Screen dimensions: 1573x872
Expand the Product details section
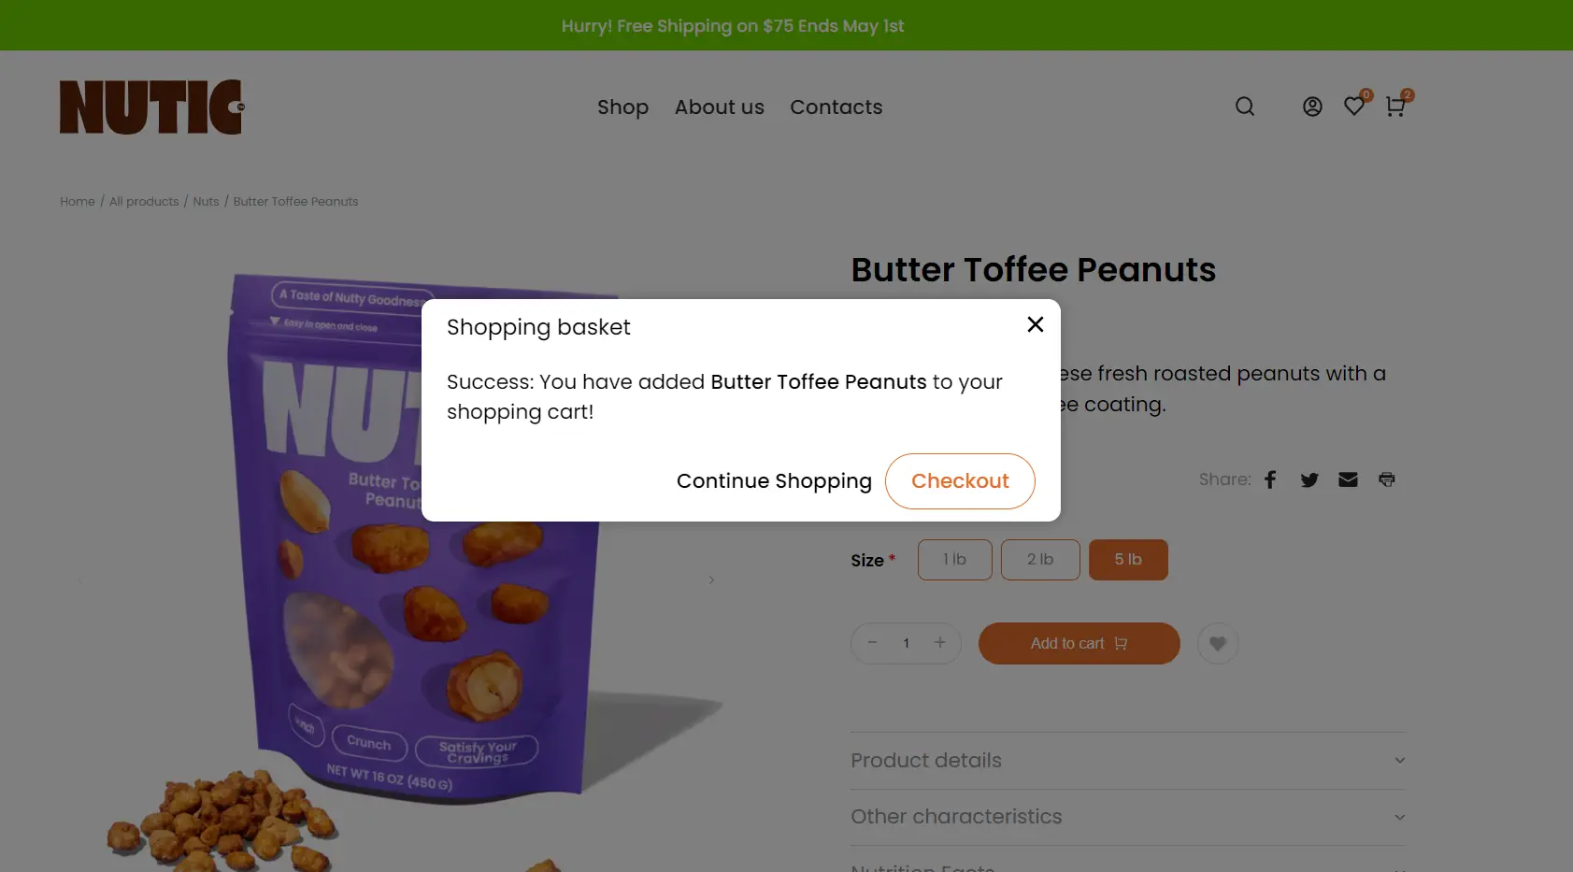coord(1127,761)
